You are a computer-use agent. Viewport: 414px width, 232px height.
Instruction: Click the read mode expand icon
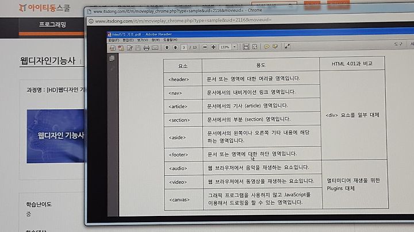pyautogui.click(x=287, y=47)
